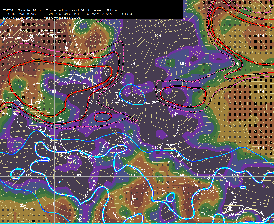Click the tiny blue oval contour in the equatorial Atlantic

click(243, 187)
